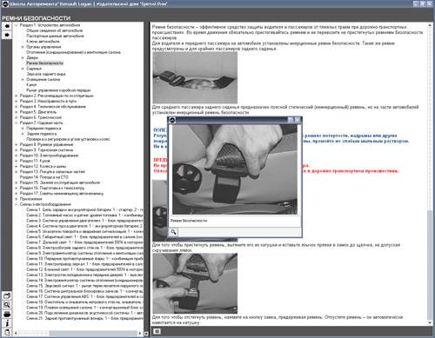The width and height of the screenshot is (435, 338).
Task: Click the popup caption Ремни безопасности
Action: point(189,221)
